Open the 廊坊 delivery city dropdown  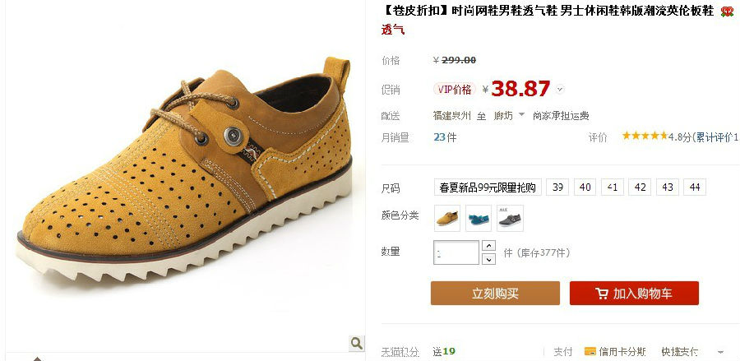coord(509,115)
